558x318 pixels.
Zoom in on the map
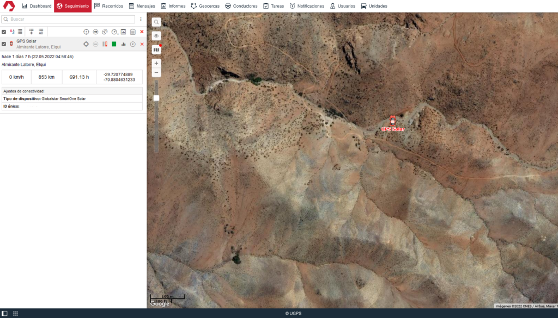[156, 63]
